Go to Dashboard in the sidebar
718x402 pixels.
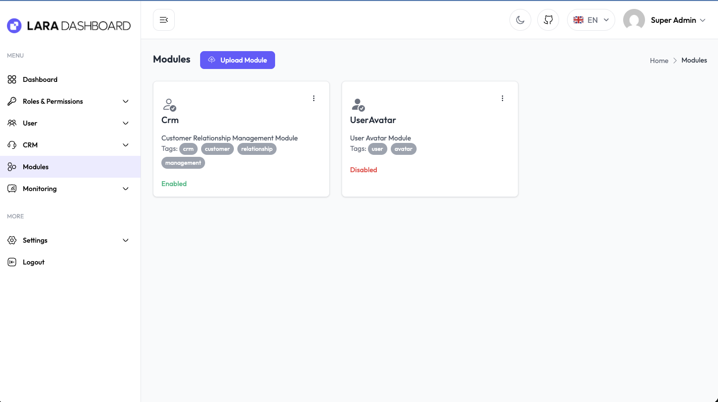click(40, 79)
